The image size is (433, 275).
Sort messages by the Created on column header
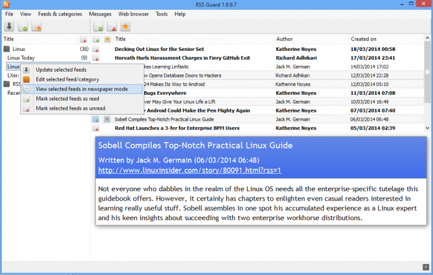[387, 39]
